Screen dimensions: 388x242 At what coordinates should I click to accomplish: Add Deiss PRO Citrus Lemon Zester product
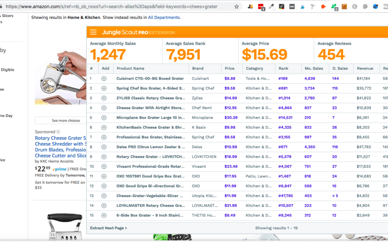click(x=104, y=147)
